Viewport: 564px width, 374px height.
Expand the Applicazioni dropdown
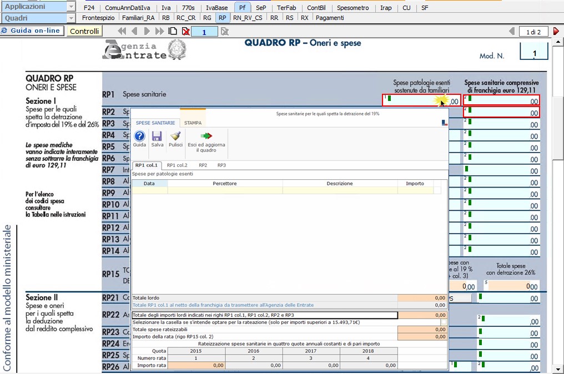pyautogui.click(x=71, y=7)
